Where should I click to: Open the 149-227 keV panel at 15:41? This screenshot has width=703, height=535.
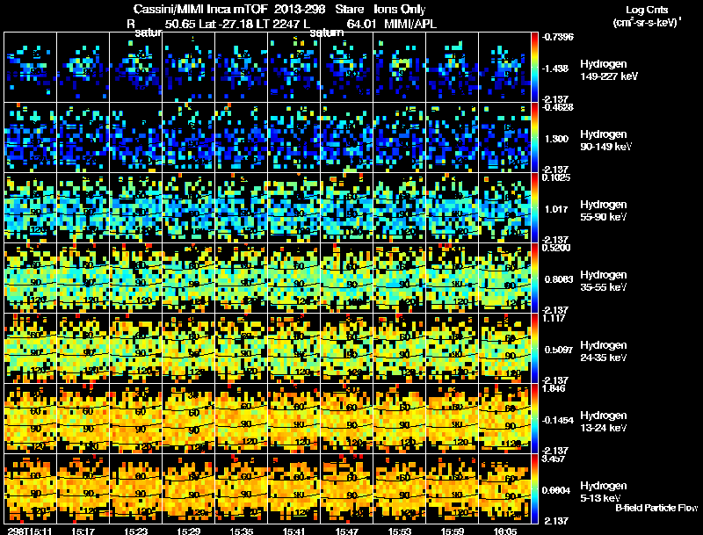point(294,68)
